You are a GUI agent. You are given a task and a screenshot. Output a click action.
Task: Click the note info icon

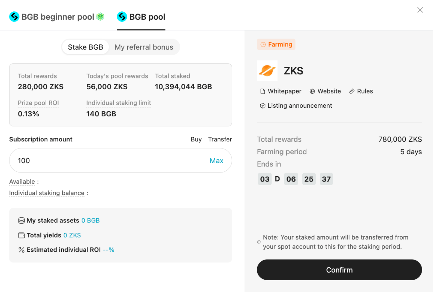(259, 242)
